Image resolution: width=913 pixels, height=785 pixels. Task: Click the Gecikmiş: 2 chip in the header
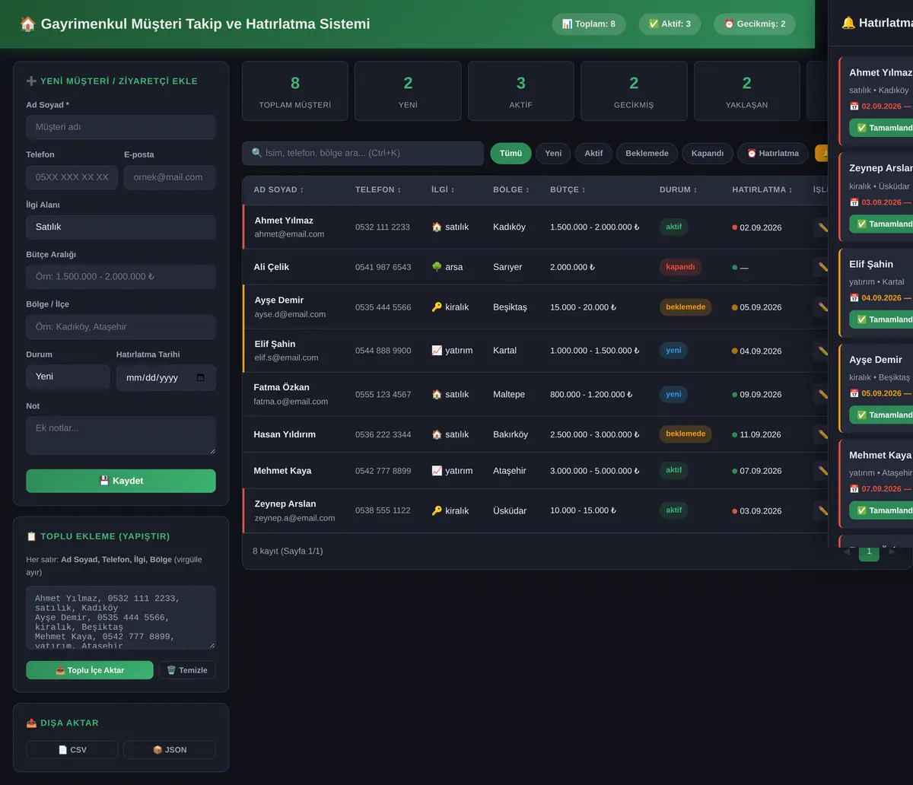click(755, 24)
